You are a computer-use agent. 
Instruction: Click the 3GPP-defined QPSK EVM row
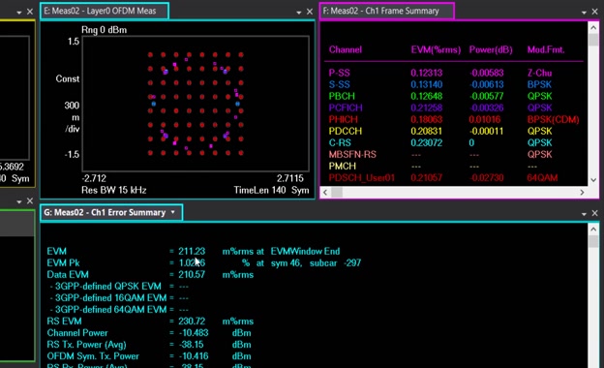pos(118,287)
